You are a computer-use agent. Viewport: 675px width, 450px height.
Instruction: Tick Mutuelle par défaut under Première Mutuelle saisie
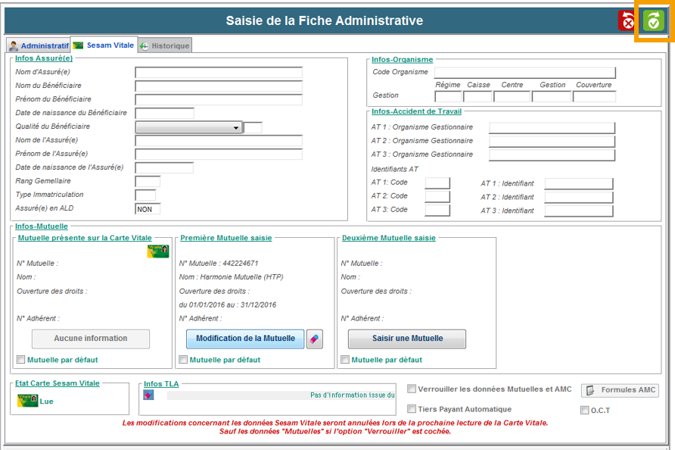click(183, 360)
